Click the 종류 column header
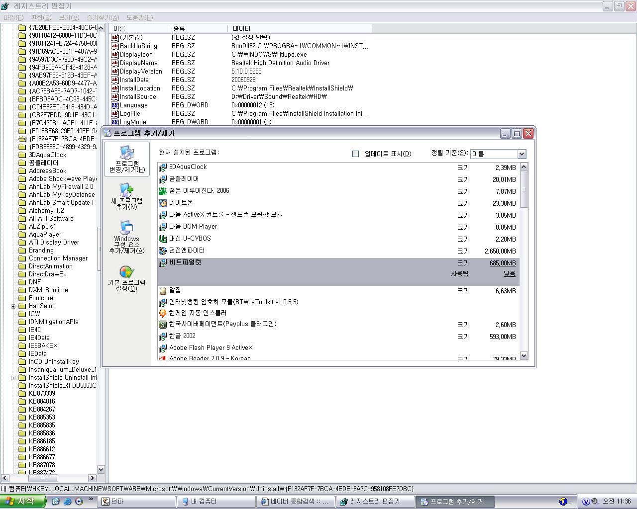 point(198,28)
